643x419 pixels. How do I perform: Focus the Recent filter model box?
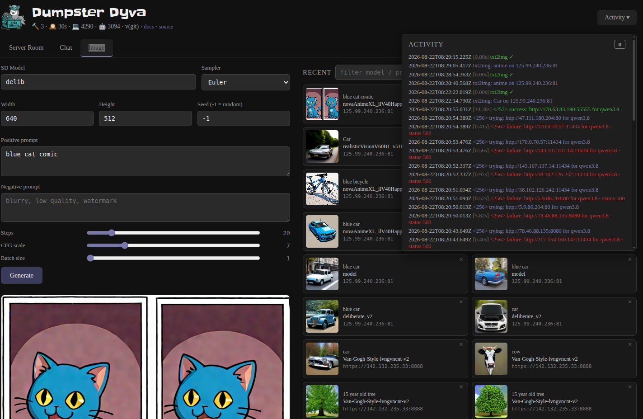[369, 72]
